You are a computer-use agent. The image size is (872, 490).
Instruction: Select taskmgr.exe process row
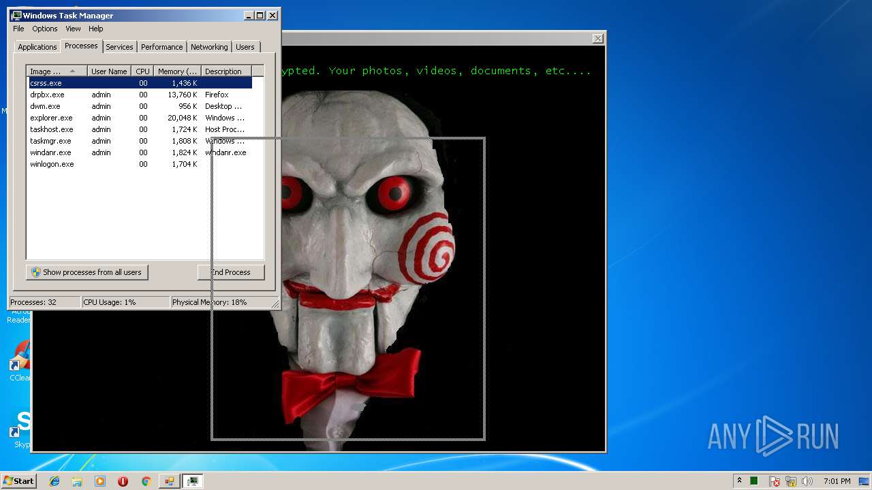coord(140,141)
